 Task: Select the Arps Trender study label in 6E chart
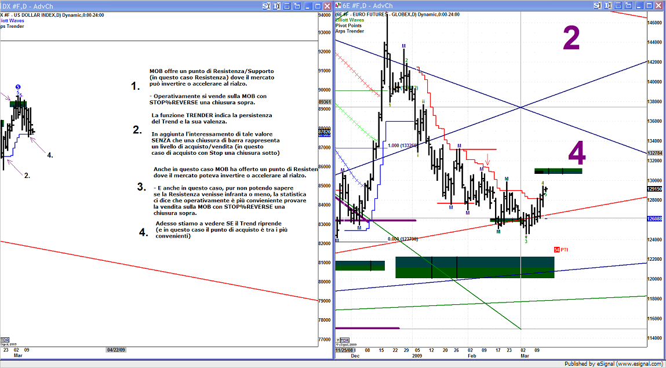point(350,31)
